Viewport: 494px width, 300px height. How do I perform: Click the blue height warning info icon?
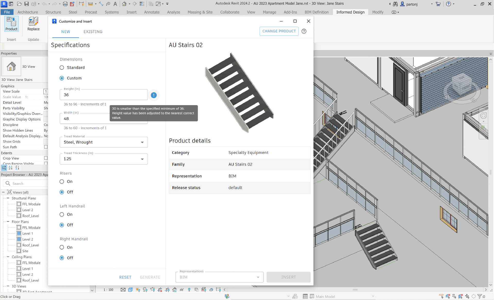pos(154,95)
